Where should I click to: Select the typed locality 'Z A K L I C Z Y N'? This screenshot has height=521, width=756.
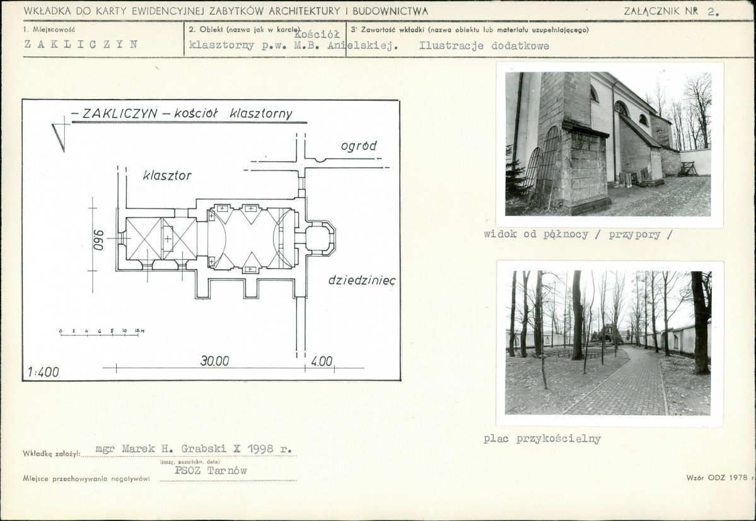click(x=81, y=44)
